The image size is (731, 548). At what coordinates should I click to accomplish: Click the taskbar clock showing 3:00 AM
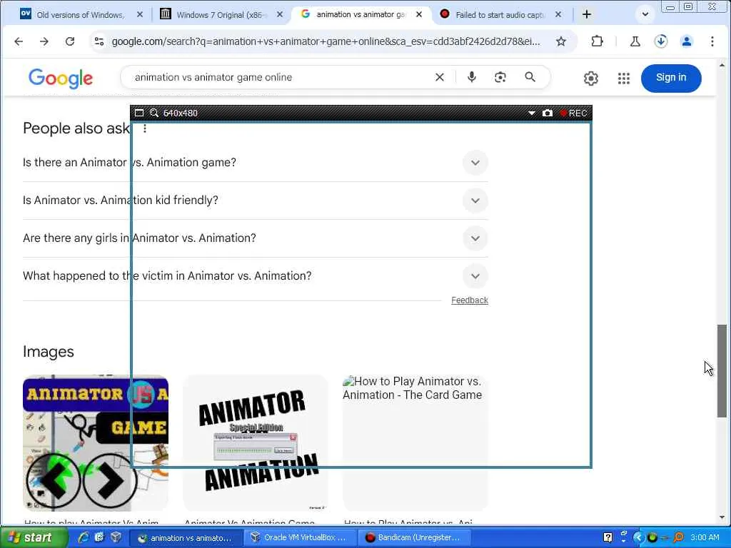point(705,537)
